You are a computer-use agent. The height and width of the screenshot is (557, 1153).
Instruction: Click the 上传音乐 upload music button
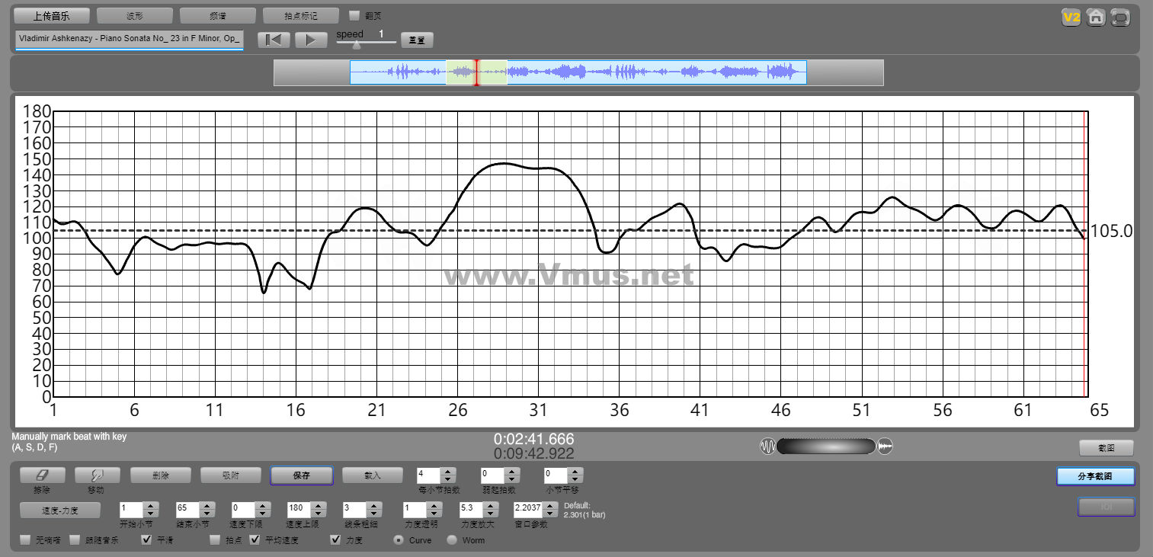[x=52, y=16]
